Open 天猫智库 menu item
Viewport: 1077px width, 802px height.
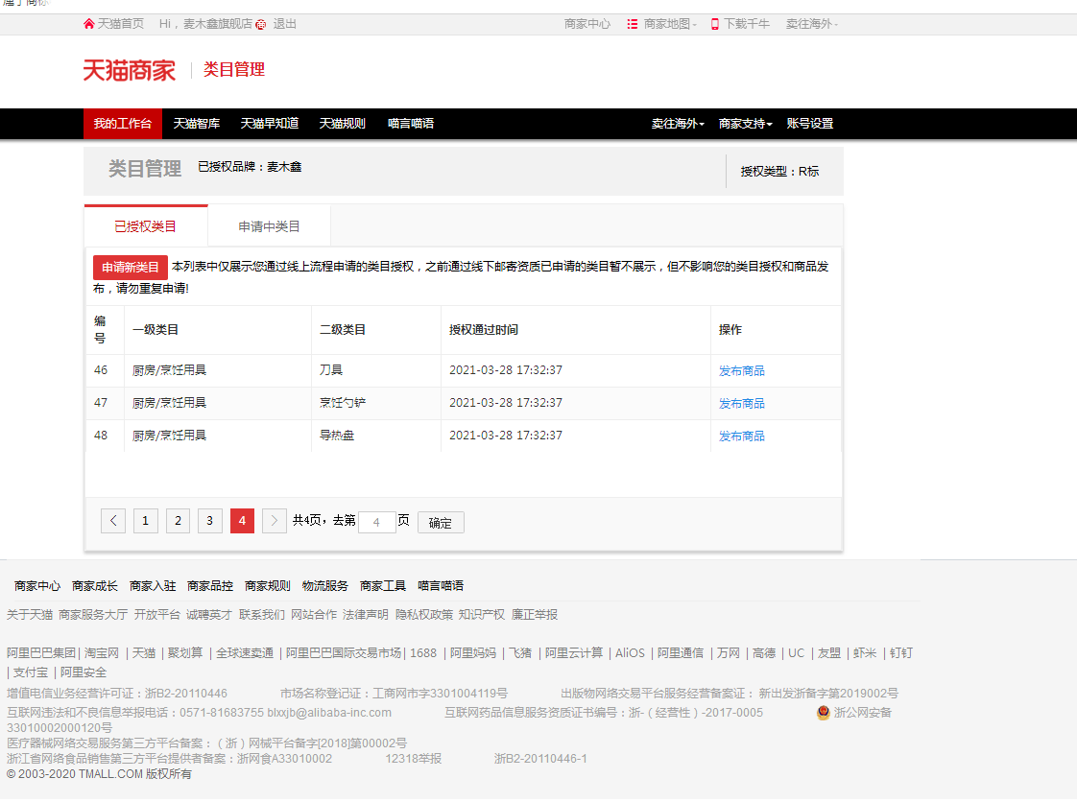pos(197,124)
